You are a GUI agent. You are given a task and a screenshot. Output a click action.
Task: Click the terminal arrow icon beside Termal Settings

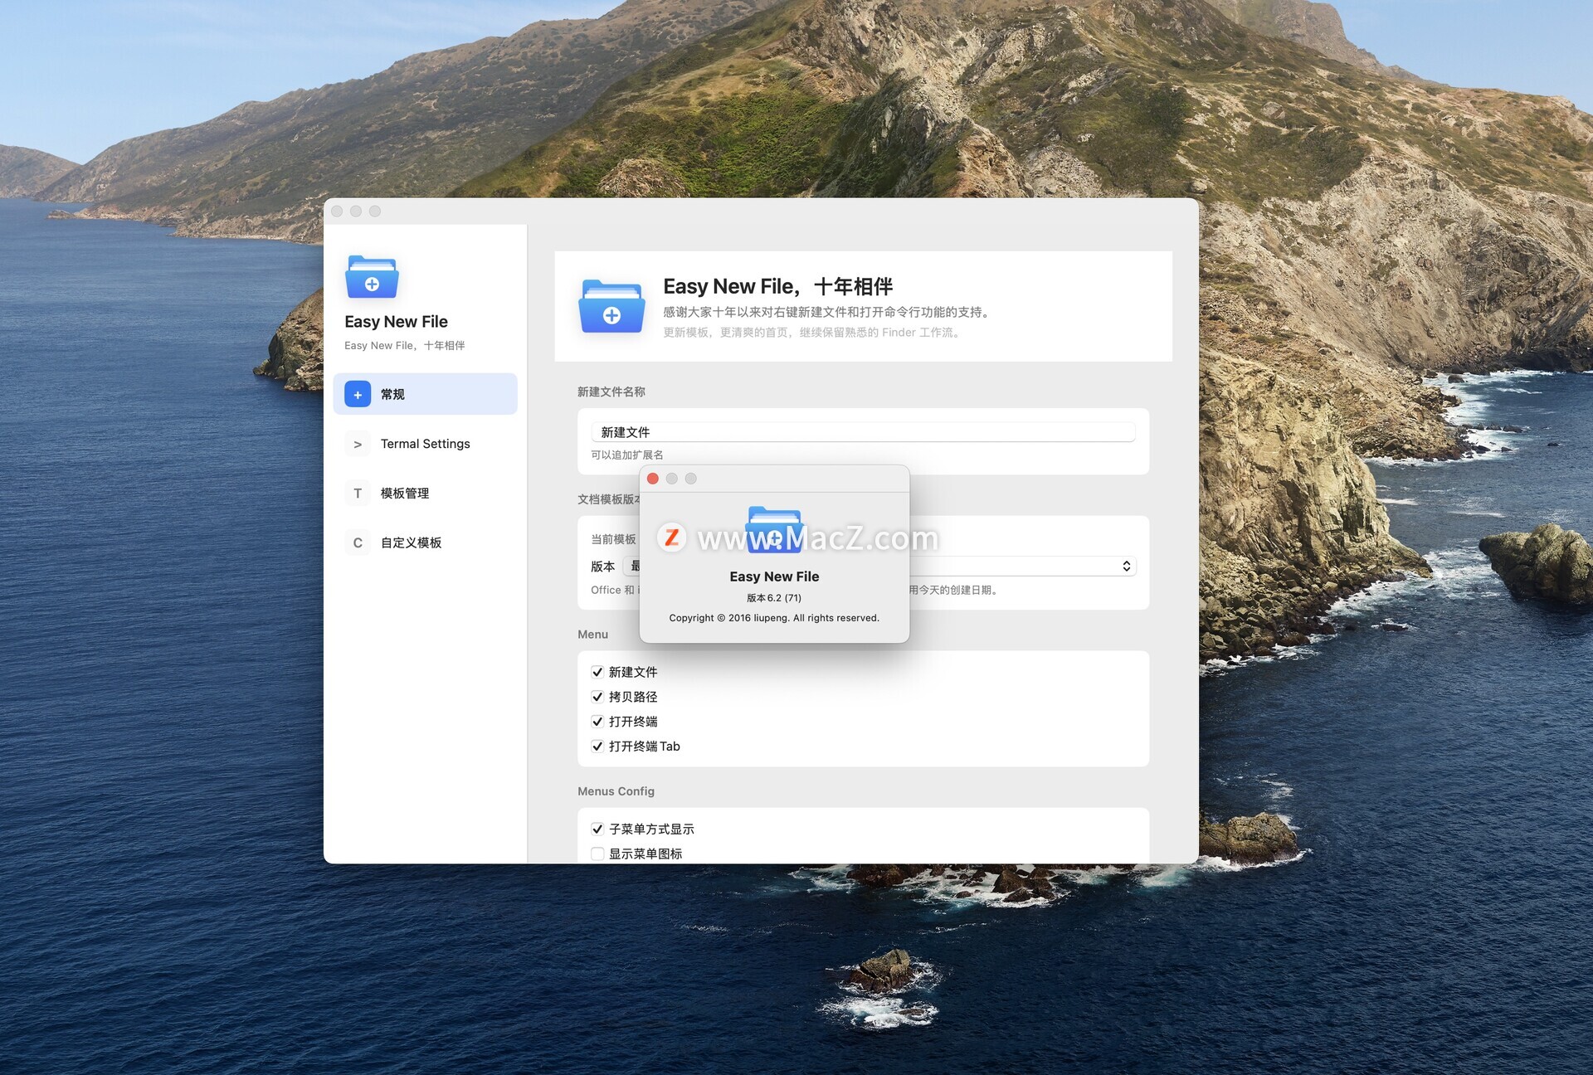[x=358, y=444]
